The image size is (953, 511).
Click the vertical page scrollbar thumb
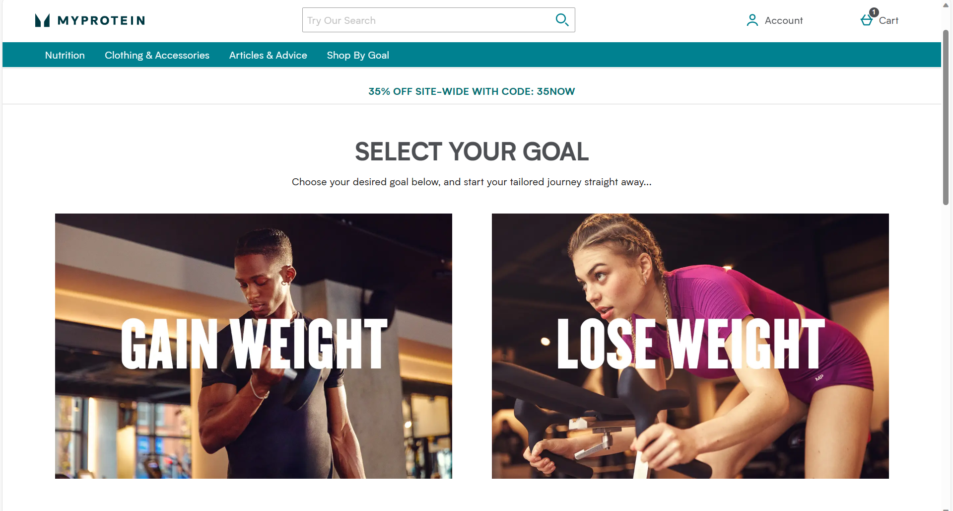(946, 117)
